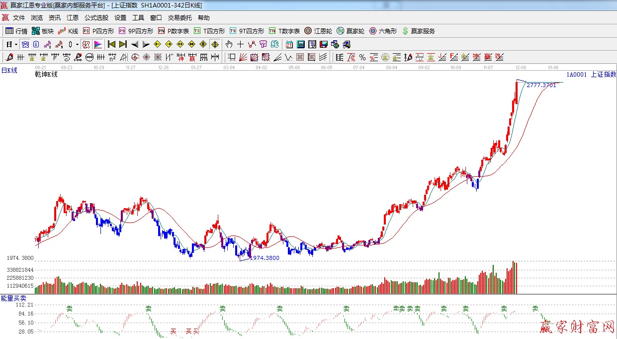Open the 公式选股 menu
Screen dimensions: 617x339
click(x=96, y=17)
